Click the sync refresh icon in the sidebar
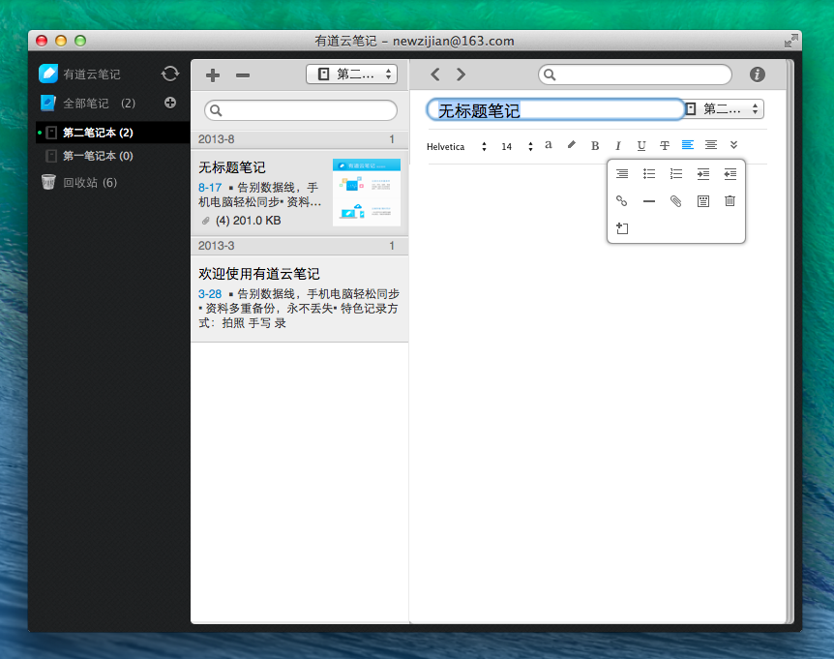Screen dimensions: 834x659 (x=170, y=74)
